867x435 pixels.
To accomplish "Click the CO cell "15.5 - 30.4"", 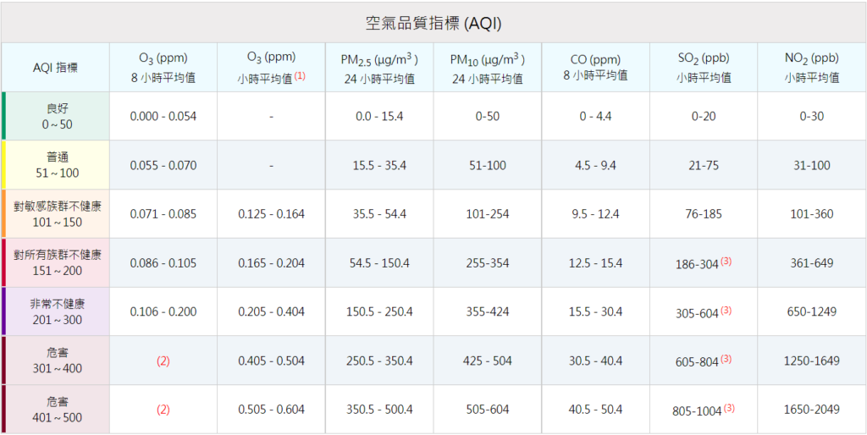I will 595,312.
